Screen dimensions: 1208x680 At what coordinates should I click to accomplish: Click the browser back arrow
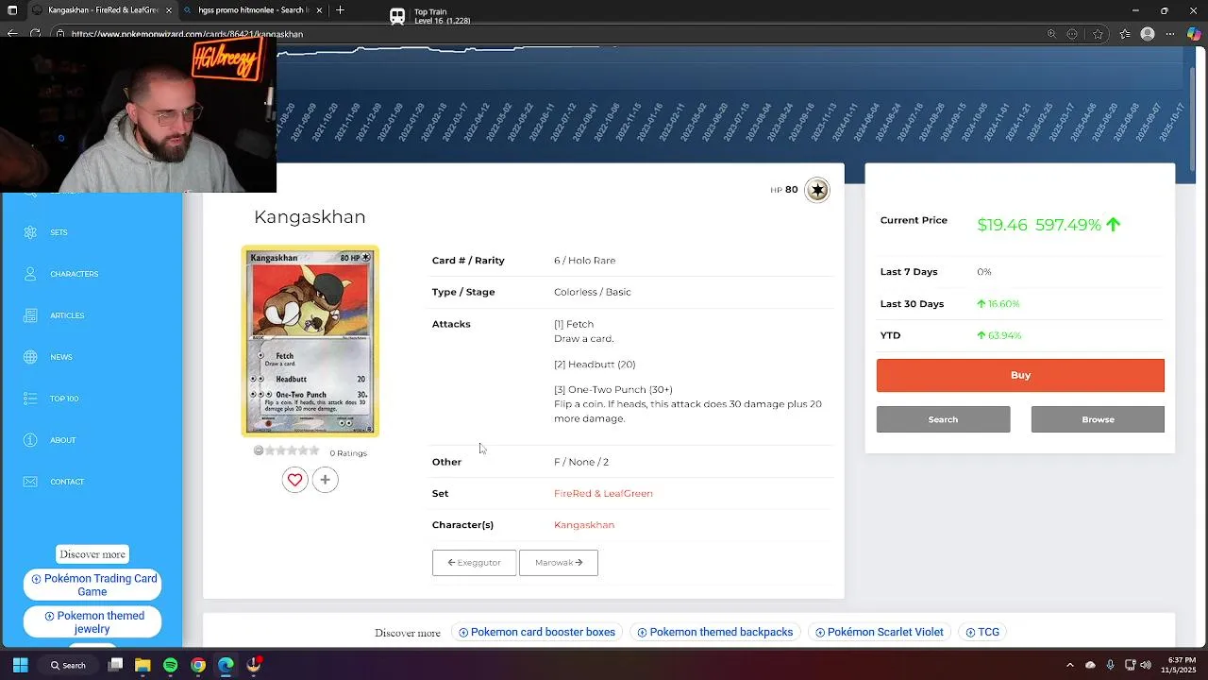point(12,34)
